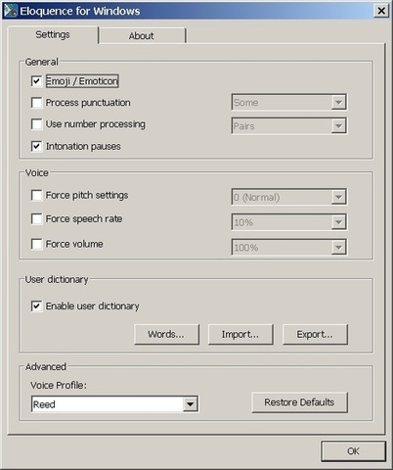The height and width of the screenshot is (470, 393).
Task: Expand the number processing dropdown showing Pairs
Action: coord(289,126)
